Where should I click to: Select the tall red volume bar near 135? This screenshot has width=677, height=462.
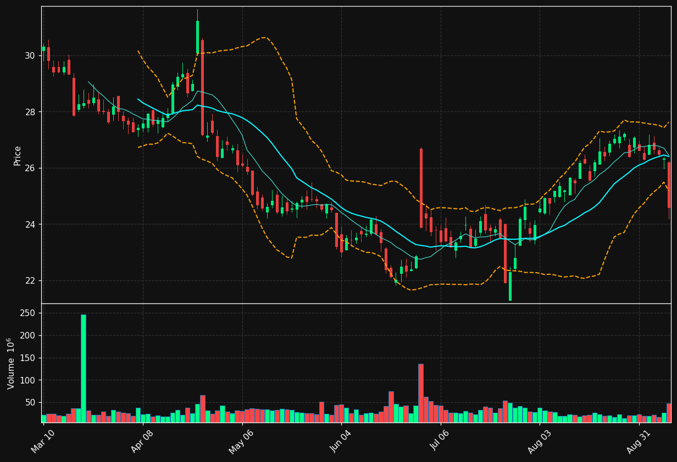(421, 393)
